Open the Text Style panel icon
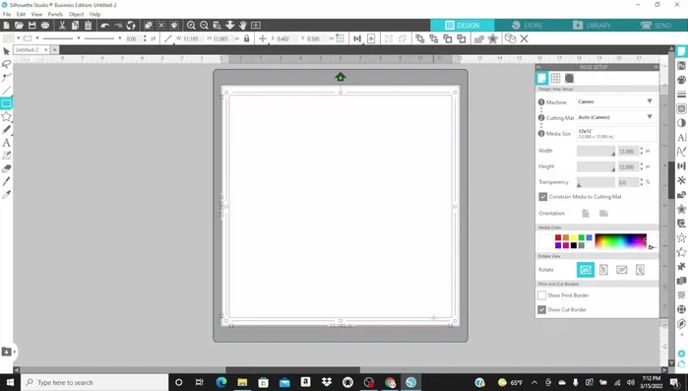This screenshot has width=688, height=391. [x=681, y=137]
